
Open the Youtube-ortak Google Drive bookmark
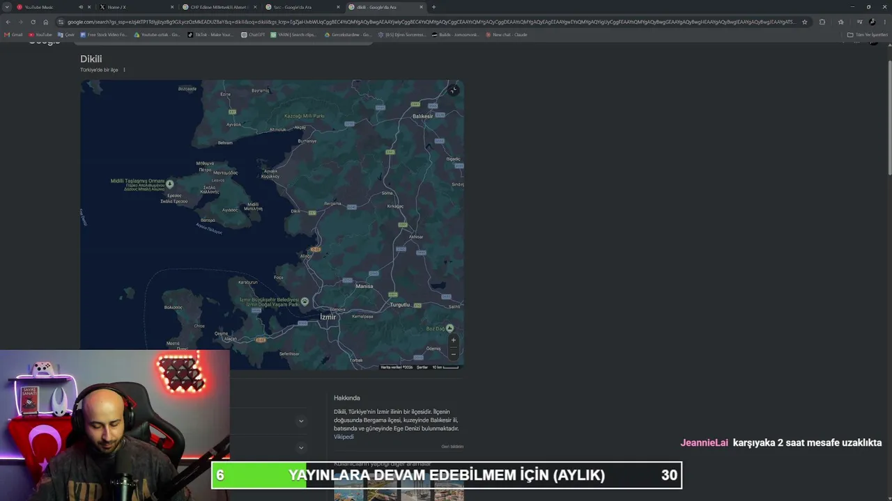pyautogui.click(x=157, y=35)
